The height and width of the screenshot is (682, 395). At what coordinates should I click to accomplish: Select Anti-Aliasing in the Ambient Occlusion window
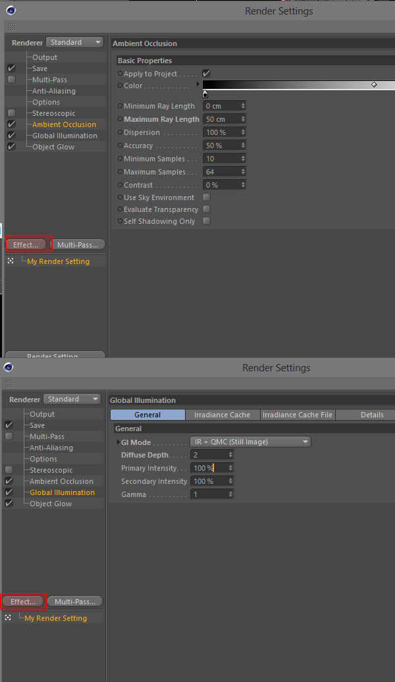point(54,91)
